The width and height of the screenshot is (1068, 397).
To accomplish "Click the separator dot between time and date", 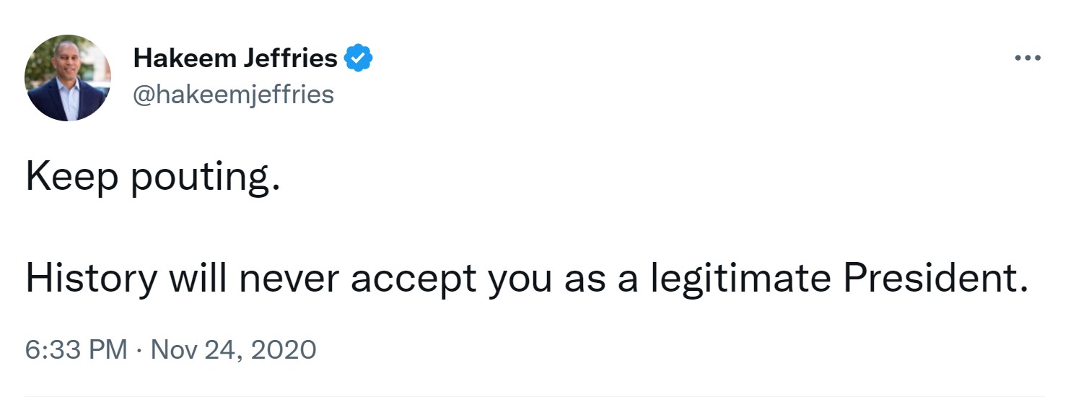I will click(x=140, y=350).
